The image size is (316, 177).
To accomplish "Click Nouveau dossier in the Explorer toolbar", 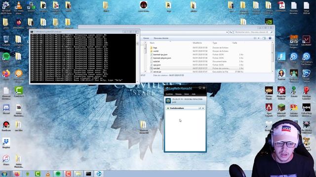I will [161, 38].
